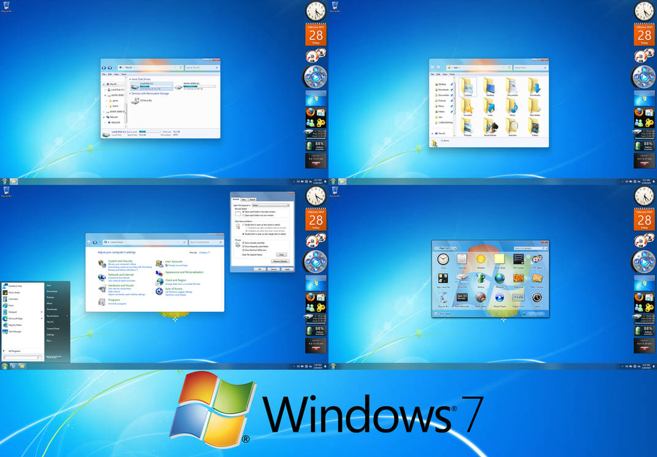Viewport: 657px width, 457px height.
Task: Choose double-click to open an item
Action: click(x=264, y=234)
